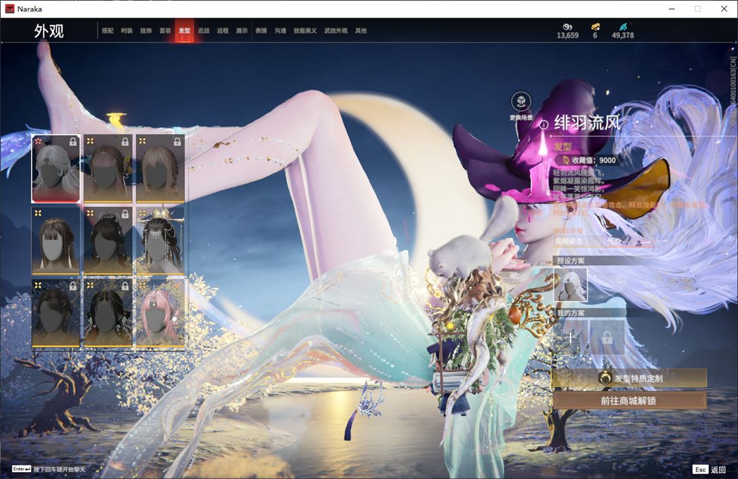Image resolution: width=738 pixels, height=479 pixels.
Task: Choose the light brown braided hairstyle card
Action: (x=160, y=169)
